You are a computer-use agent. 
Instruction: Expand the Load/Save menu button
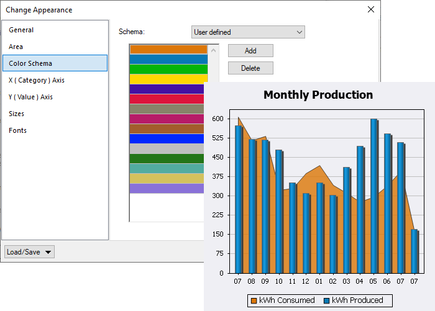tap(29, 252)
